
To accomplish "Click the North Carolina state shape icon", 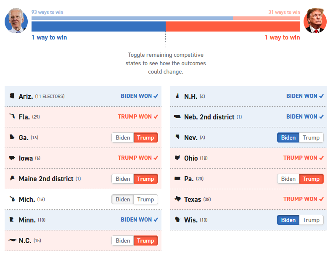I will (x=12, y=240).
